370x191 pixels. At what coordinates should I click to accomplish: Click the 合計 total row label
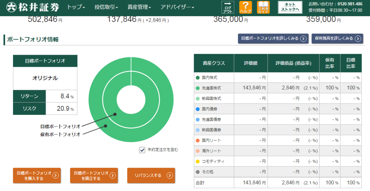click(200, 183)
